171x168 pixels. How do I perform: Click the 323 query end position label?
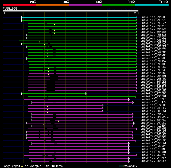click(x=135, y=13)
